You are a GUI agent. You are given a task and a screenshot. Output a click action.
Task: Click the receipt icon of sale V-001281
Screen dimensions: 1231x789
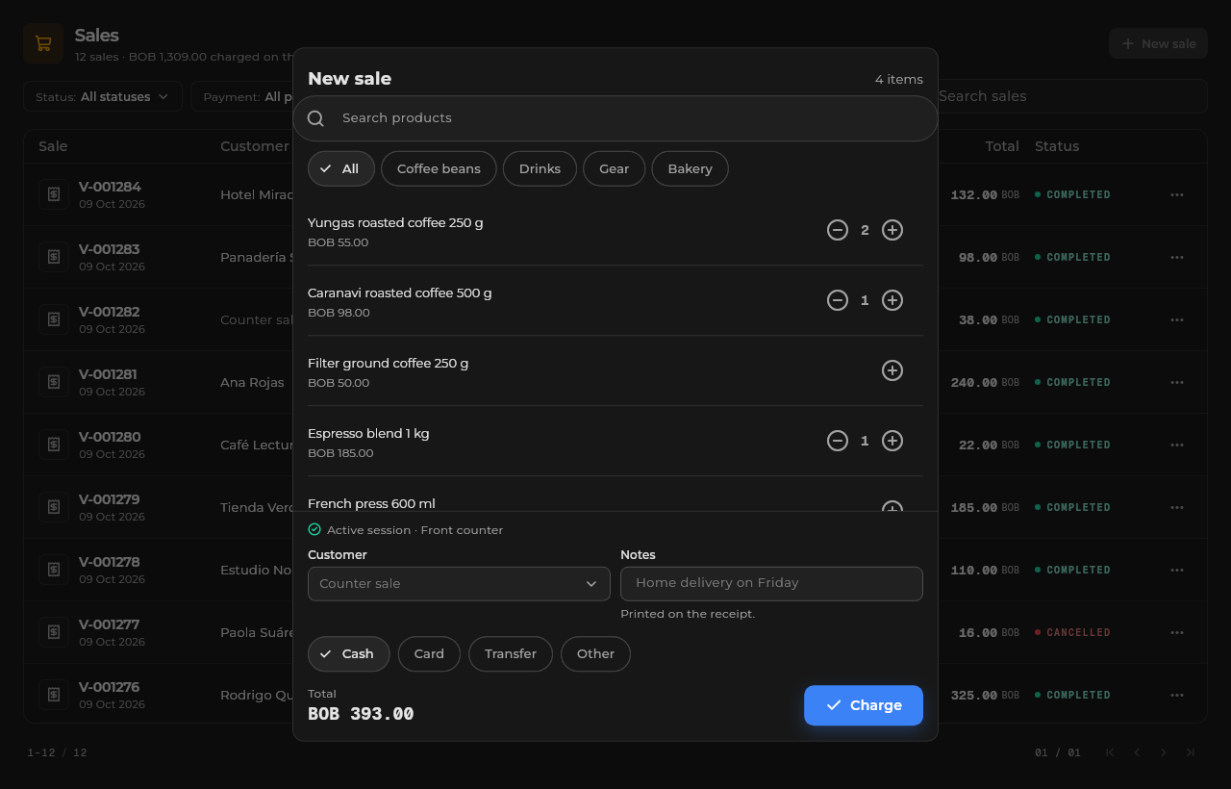tap(54, 382)
